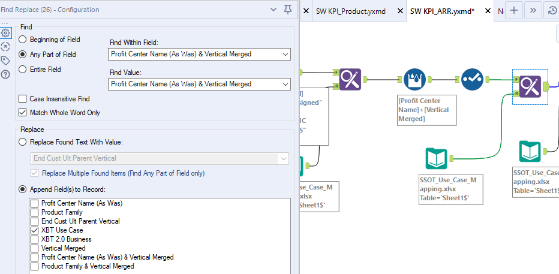
Task: Select the blue checkmark Select tool node
Action: point(472,79)
